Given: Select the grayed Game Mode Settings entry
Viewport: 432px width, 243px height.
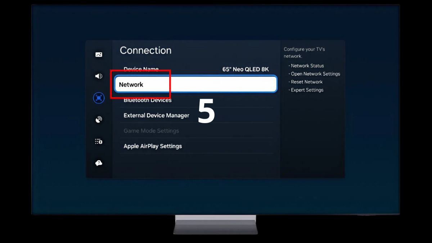Looking at the screenshot, I should click(197, 131).
